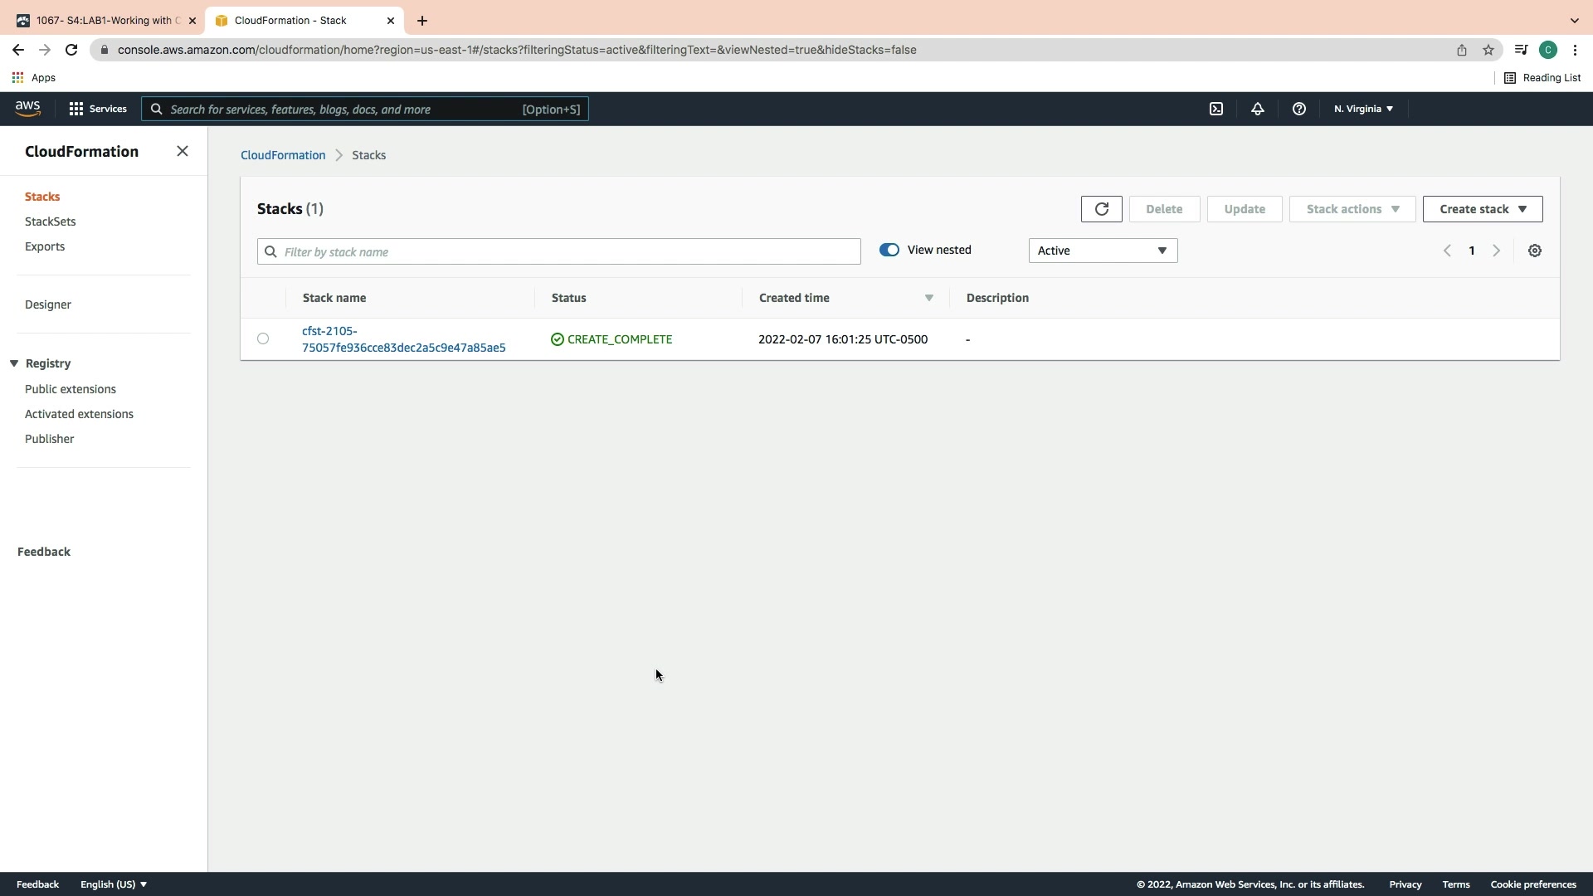
Task: Click the CloudFormation breadcrumb link
Action: (x=282, y=155)
